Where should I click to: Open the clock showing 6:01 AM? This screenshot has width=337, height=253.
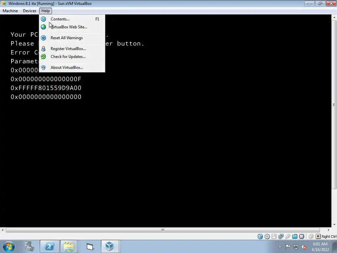pos(320,247)
